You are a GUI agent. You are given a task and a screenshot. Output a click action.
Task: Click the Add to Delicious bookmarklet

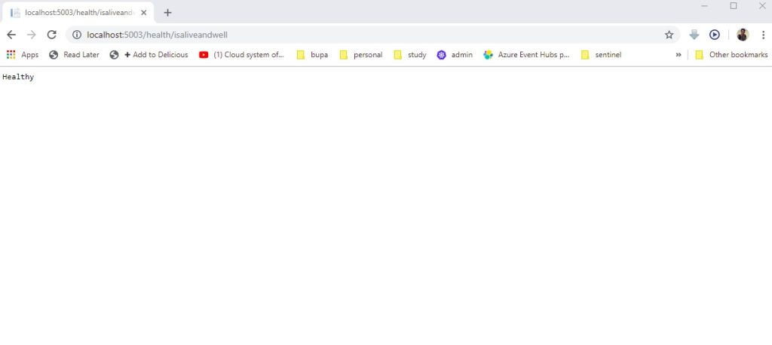point(149,55)
